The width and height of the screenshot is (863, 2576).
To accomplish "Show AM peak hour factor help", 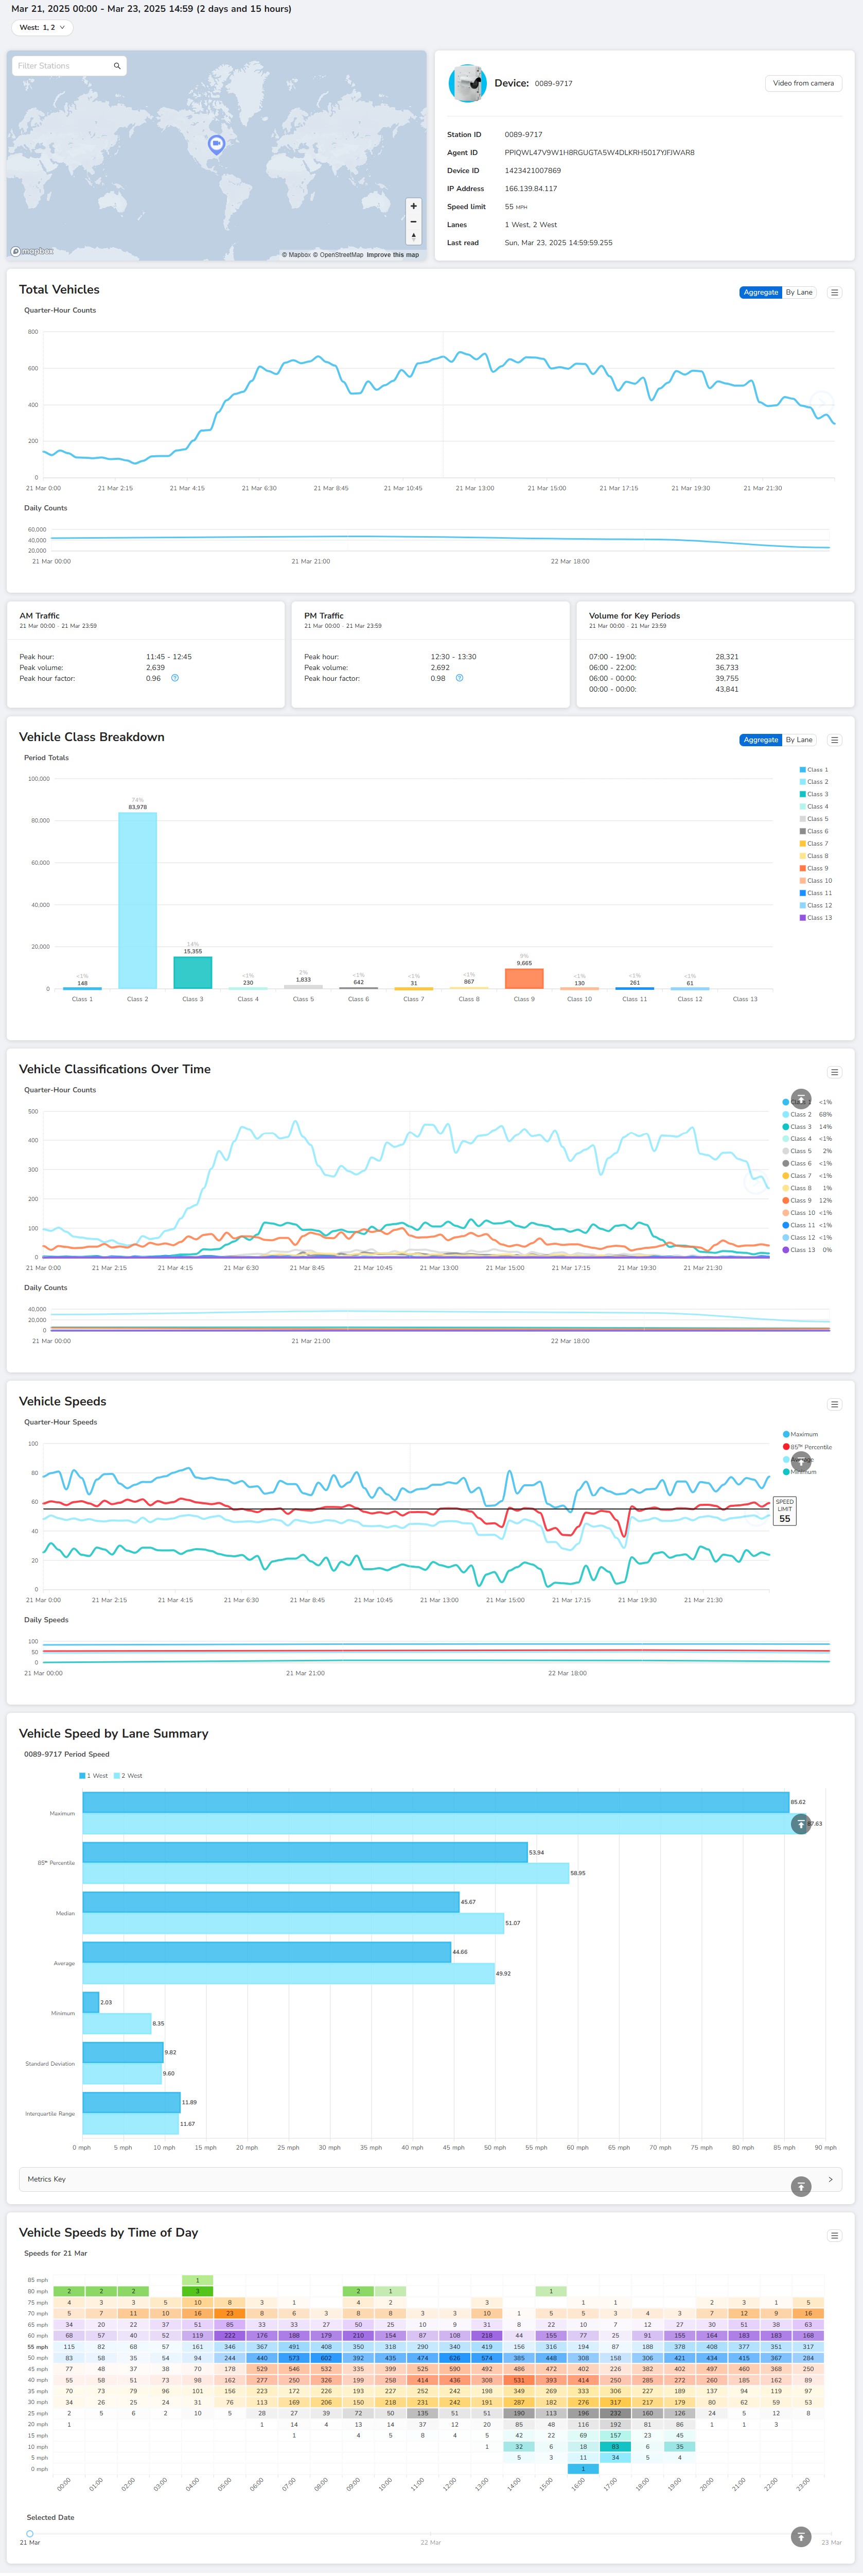I will [x=175, y=678].
